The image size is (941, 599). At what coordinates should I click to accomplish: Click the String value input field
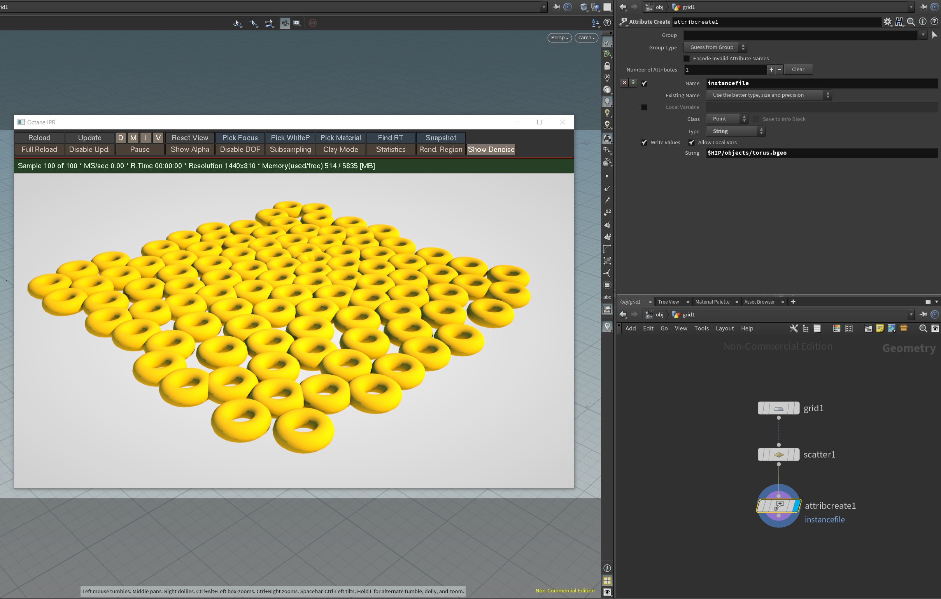tap(821, 153)
